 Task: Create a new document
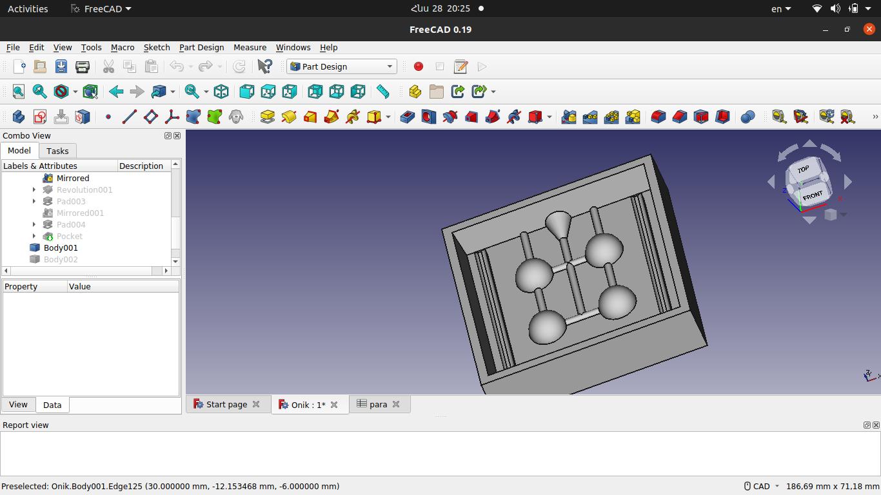point(19,66)
